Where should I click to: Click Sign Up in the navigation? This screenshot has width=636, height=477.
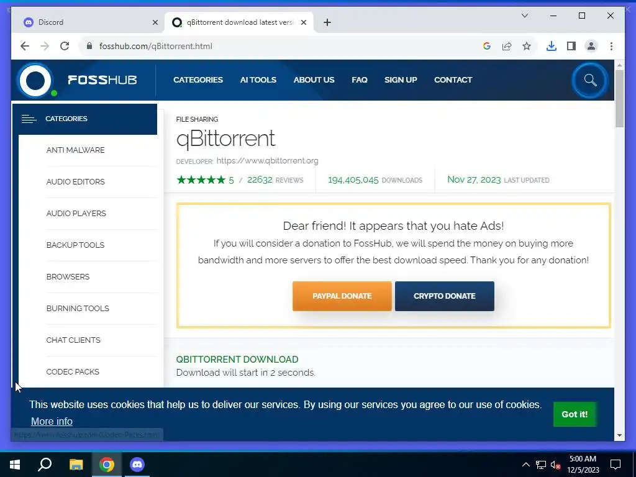point(401,80)
